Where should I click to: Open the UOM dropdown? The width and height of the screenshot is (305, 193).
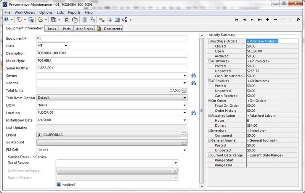click(x=185, y=105)
